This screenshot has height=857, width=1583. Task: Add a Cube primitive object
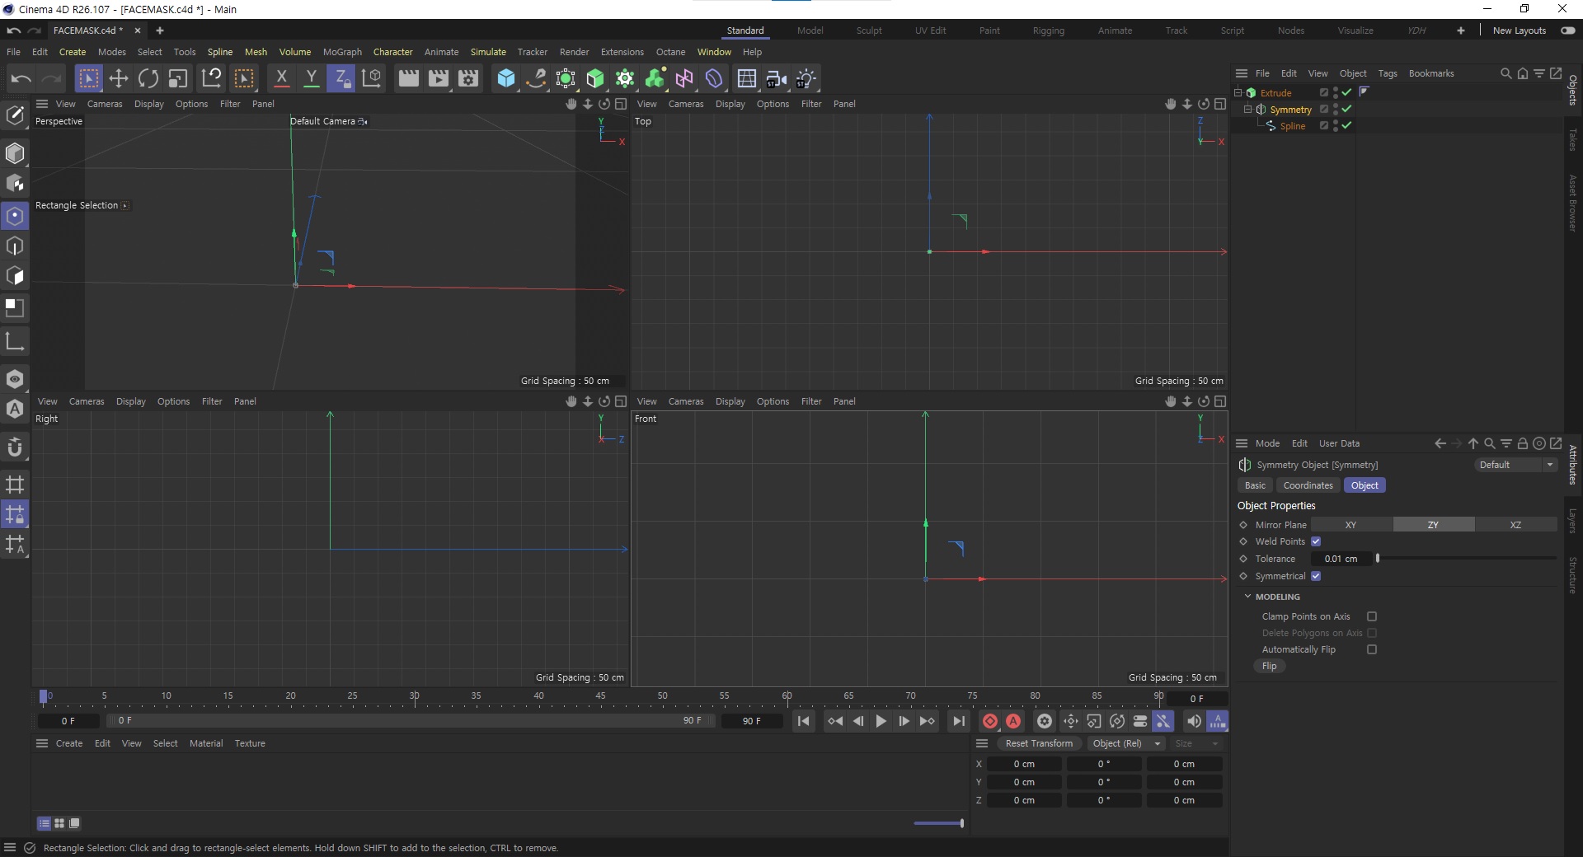506,78
